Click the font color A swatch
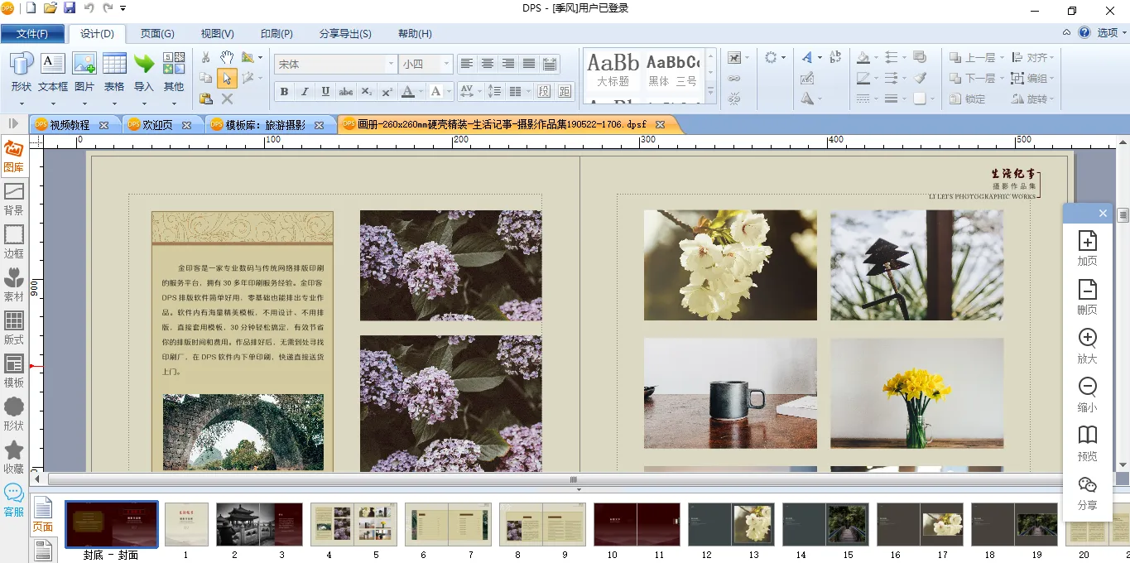Image resolution: width=1130 pixels, height=563 pixels. 407,92
